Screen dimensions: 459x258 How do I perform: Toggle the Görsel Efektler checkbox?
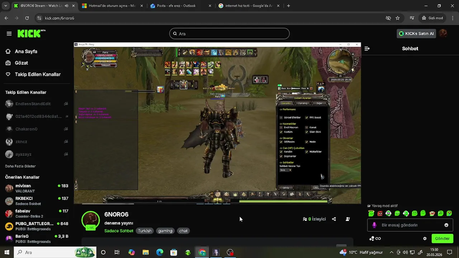[281, 118]
